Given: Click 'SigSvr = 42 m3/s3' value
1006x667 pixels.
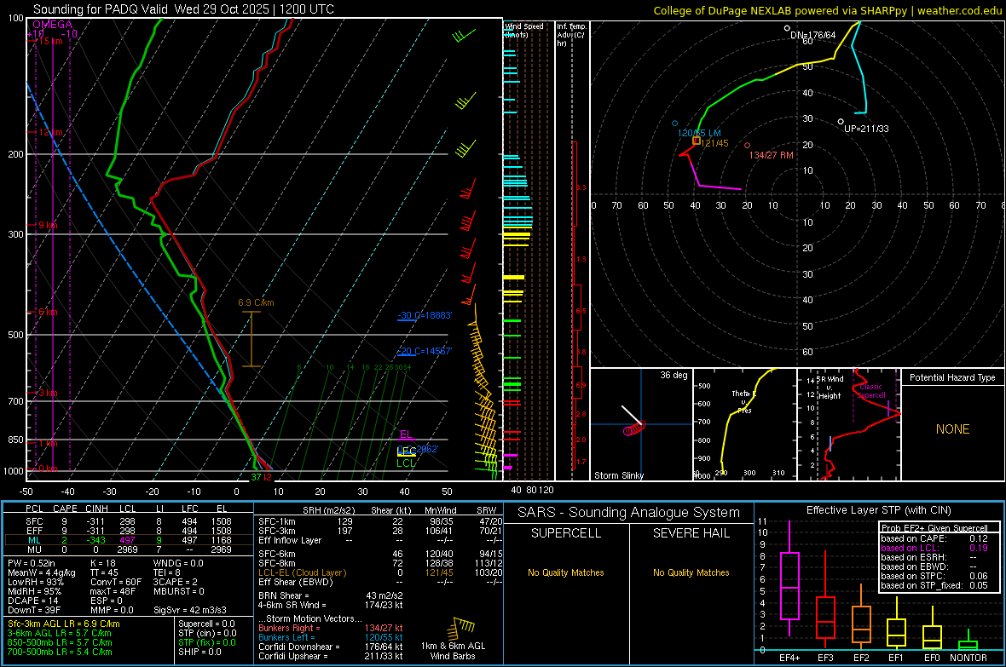Looking at the screenshot, I should click(x=190, y=610).
